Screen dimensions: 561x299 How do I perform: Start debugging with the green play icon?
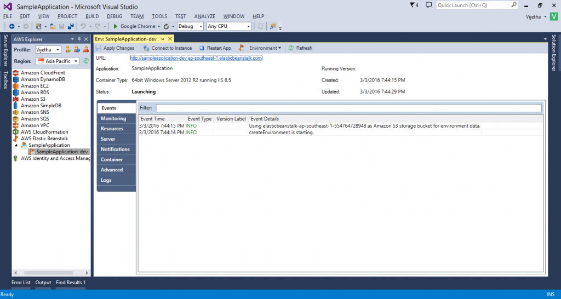116,26
